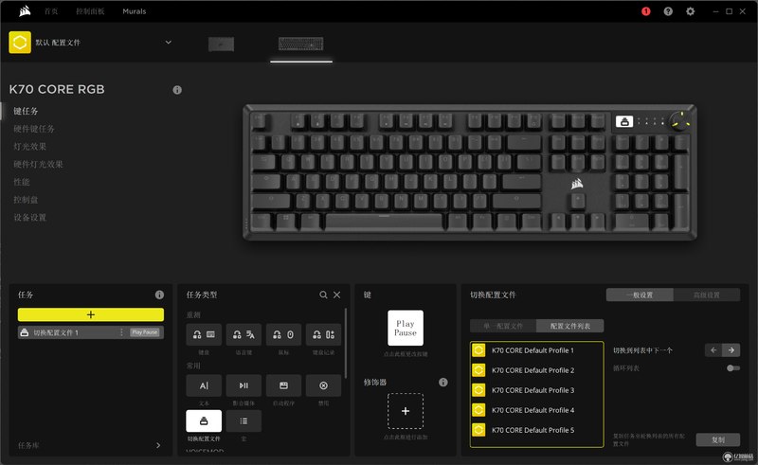Select the 切换配置文件 1 task row
758x465 pixels.
click(91, 332)
